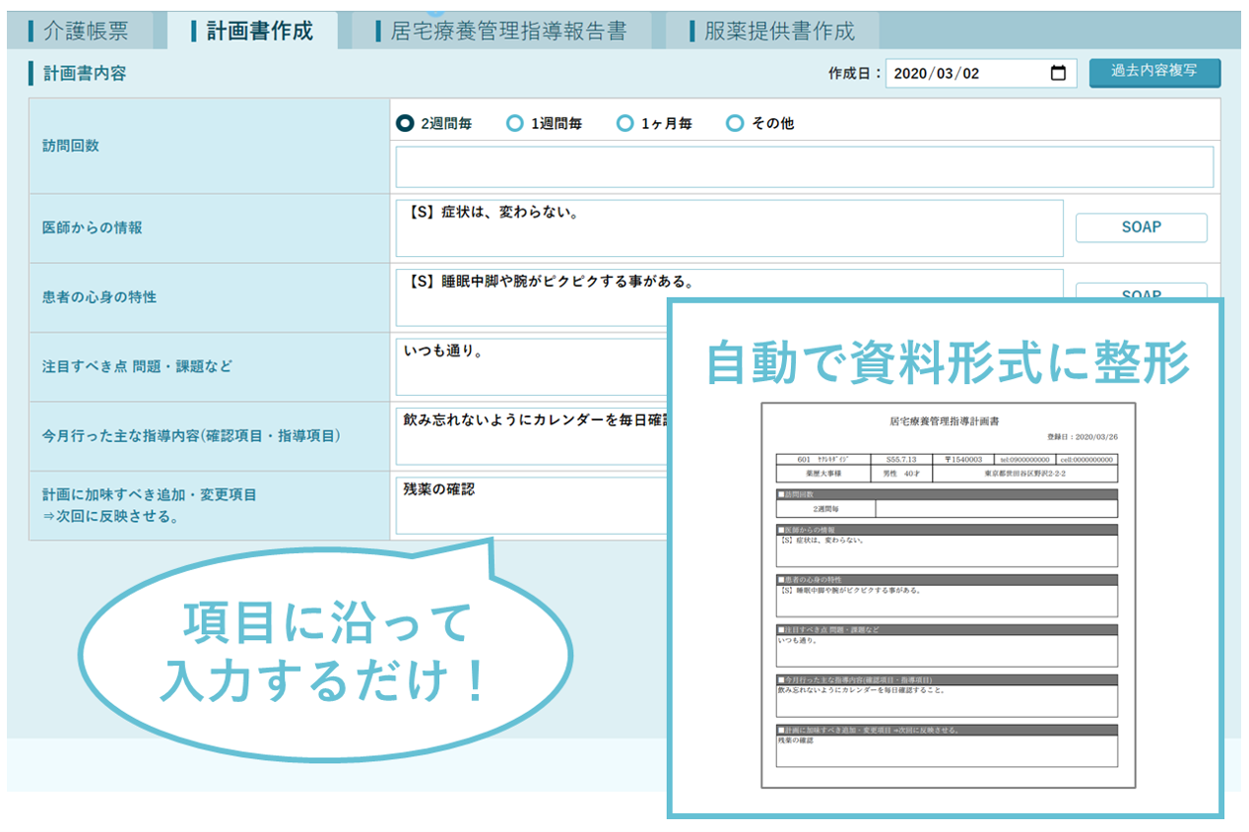Viewport: 1249px width, 832px height.
Task: Click the 過去内容複写 button
Action: tap(1153, 73)
